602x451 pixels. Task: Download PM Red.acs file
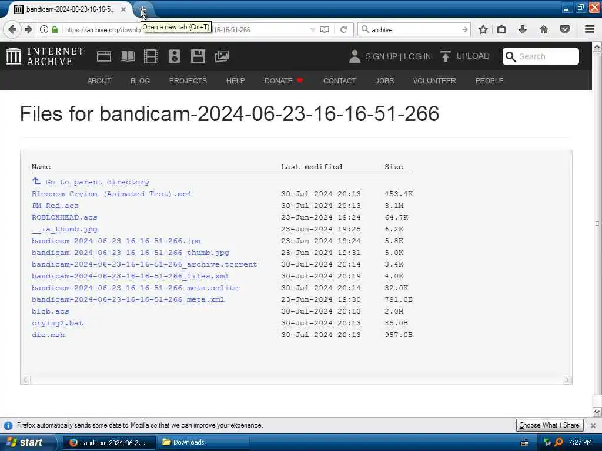(x=55, y=206)
